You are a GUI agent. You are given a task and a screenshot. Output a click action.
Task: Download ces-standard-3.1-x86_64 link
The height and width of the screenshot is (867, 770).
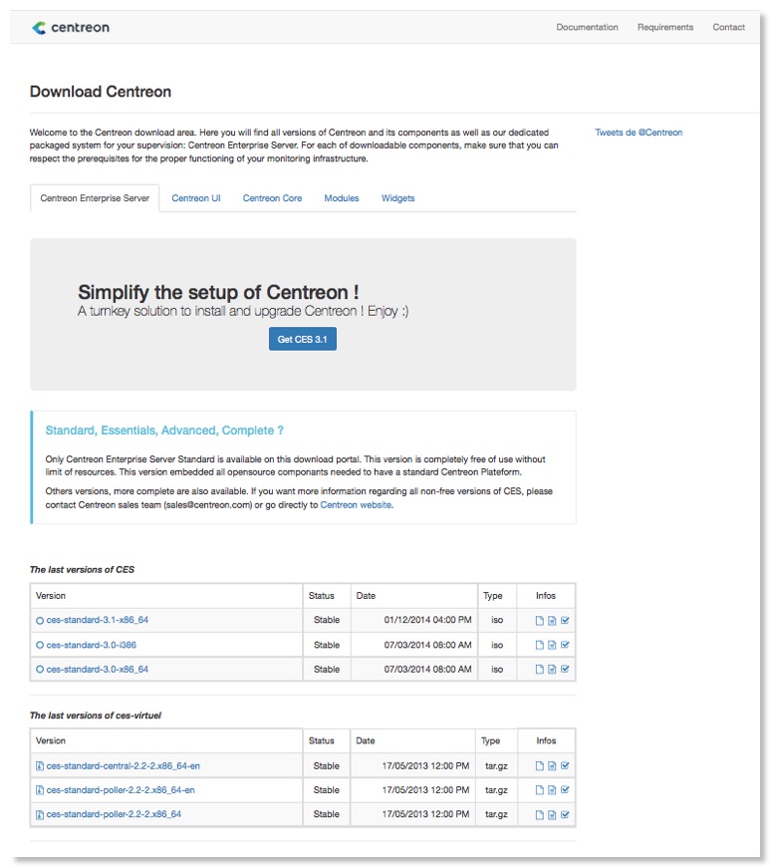pyautogui.click(x=98, y=621)
